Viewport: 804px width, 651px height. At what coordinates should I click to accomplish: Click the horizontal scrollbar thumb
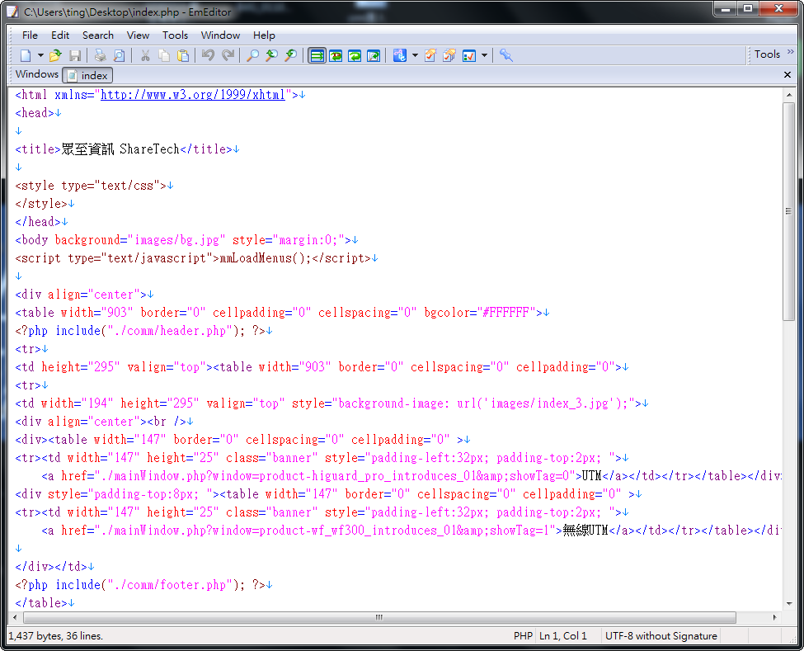pyautogui.click(x=379, y=617)
